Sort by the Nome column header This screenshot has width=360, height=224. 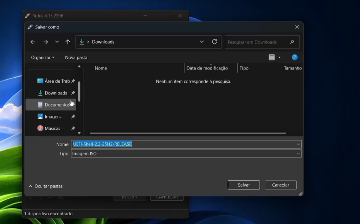tap(101, 68)
